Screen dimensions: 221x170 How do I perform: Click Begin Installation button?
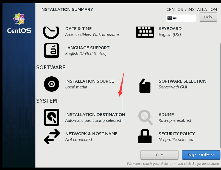point(201,155)
